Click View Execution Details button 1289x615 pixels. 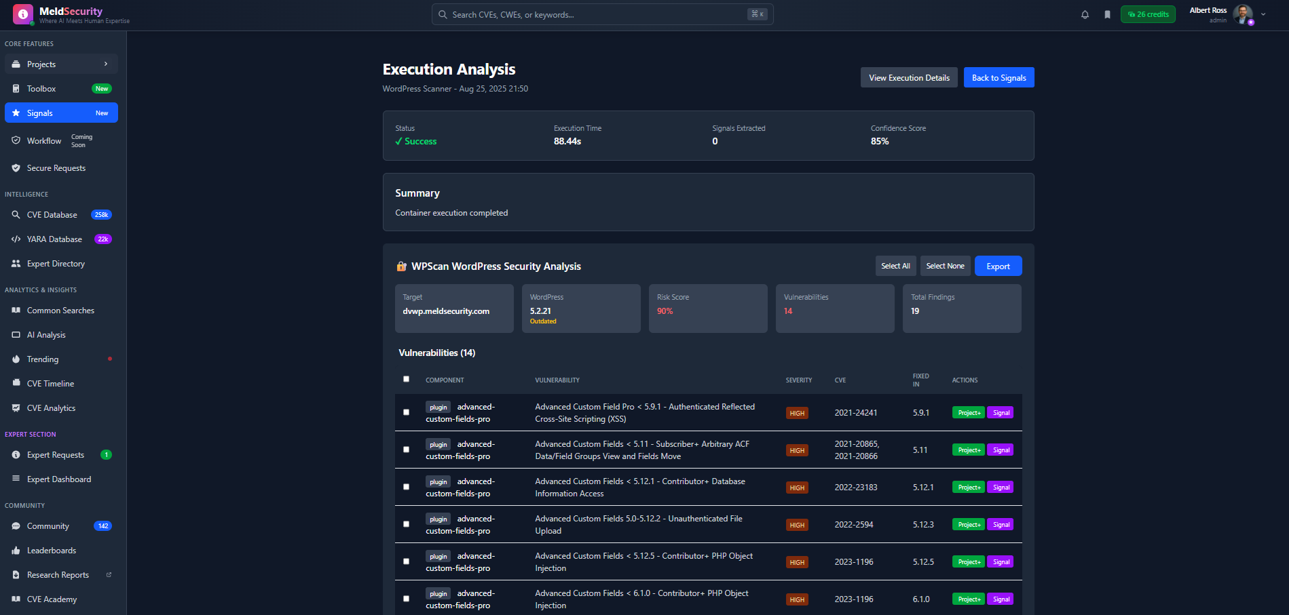tap(909, 77)
